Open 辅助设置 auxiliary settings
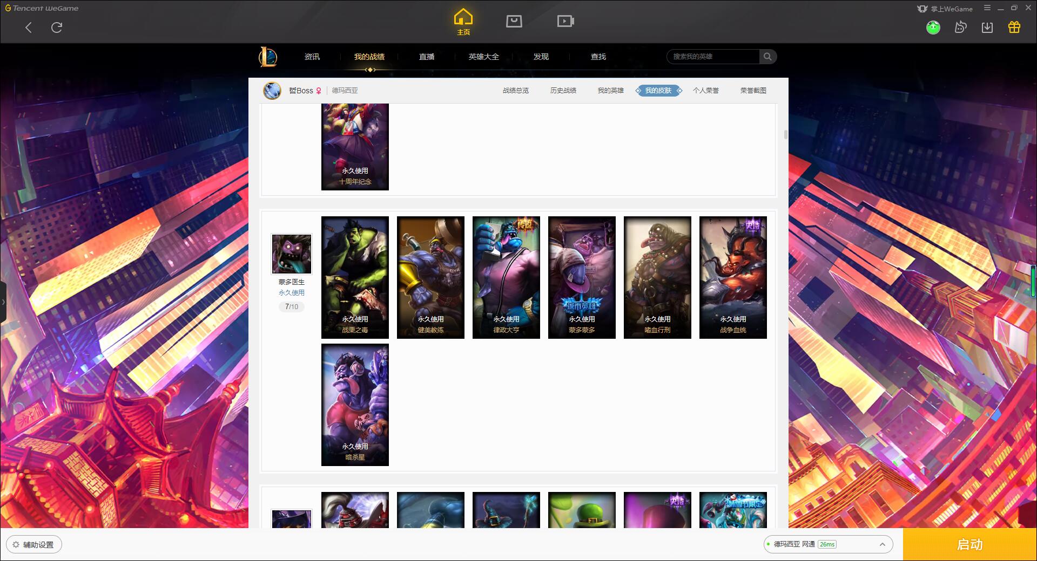The image size is (1037, 561). (33, 545)
